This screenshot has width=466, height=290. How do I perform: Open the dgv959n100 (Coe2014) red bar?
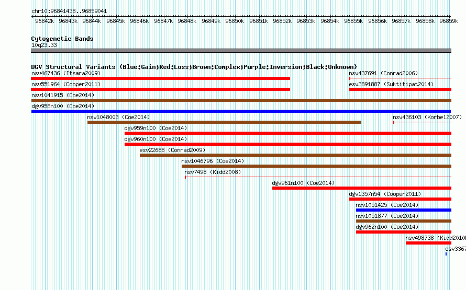pyautogui.click(x=287, y=133)
